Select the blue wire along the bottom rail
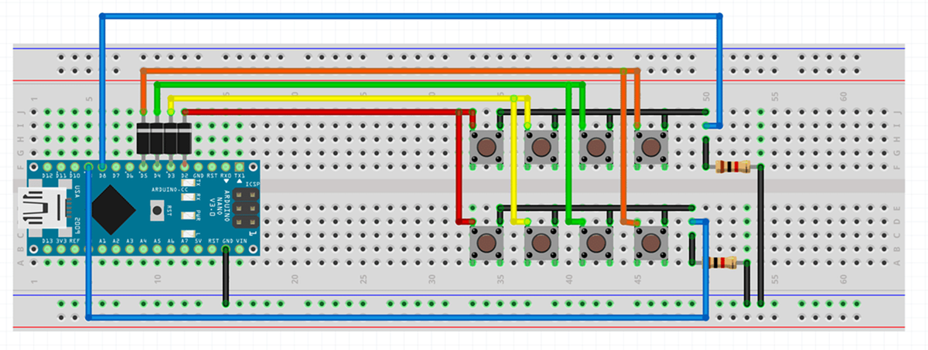928x350 pixels. tap(387, 317)
